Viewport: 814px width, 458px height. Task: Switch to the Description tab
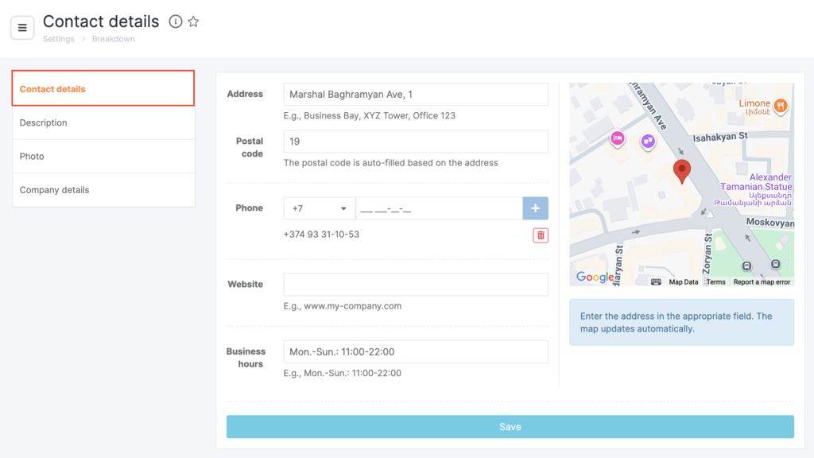coord(103,123)
